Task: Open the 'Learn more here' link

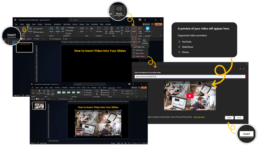Action: point(199,117)
